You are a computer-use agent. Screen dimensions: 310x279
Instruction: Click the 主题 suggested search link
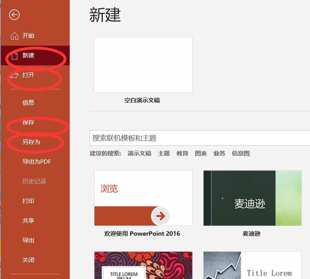point(164,153)
